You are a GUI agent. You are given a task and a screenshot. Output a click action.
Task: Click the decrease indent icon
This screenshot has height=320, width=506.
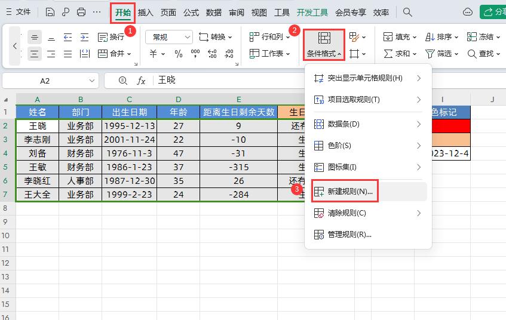tap(68, 38)
